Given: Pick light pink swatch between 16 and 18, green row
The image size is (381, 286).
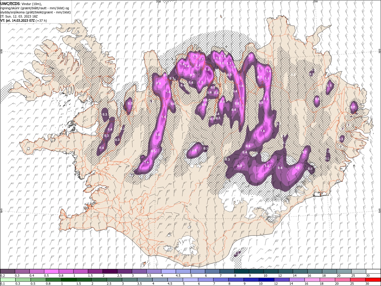Looking at the screenshot, I should pos(312,280).
